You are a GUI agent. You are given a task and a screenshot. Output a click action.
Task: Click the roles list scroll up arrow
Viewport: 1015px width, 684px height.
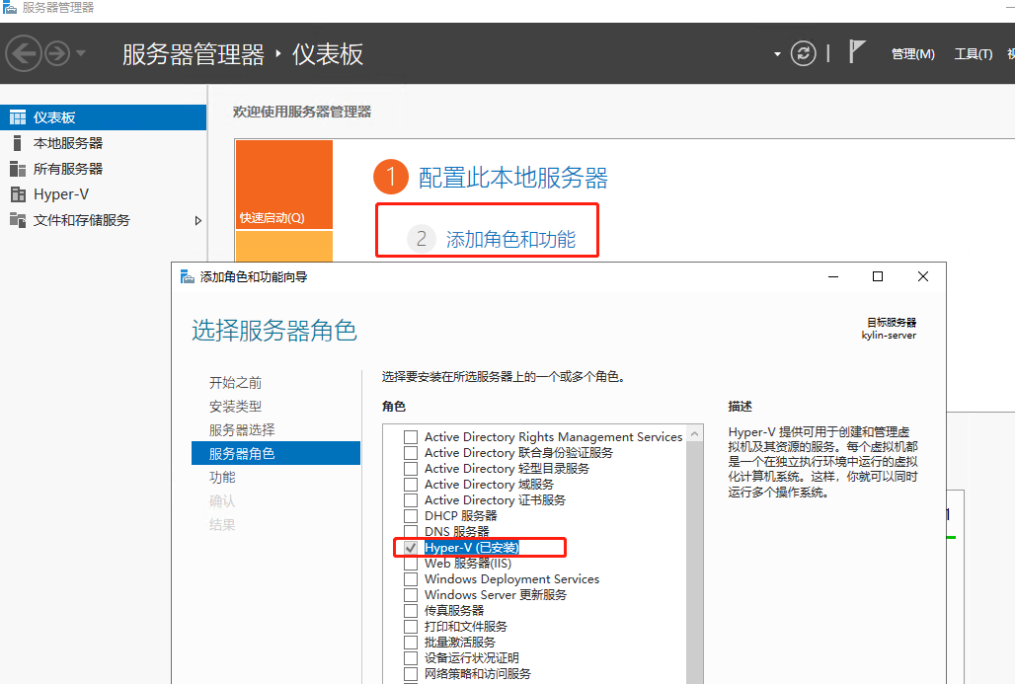tap(694, 433)
